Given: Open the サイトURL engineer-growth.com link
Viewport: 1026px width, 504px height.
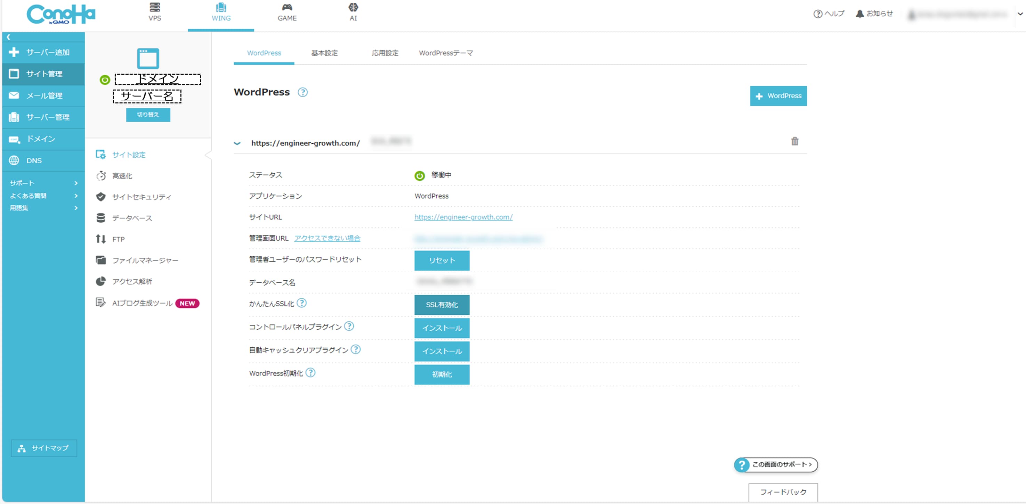Looking at the screenshot, I should coord(463,217).
